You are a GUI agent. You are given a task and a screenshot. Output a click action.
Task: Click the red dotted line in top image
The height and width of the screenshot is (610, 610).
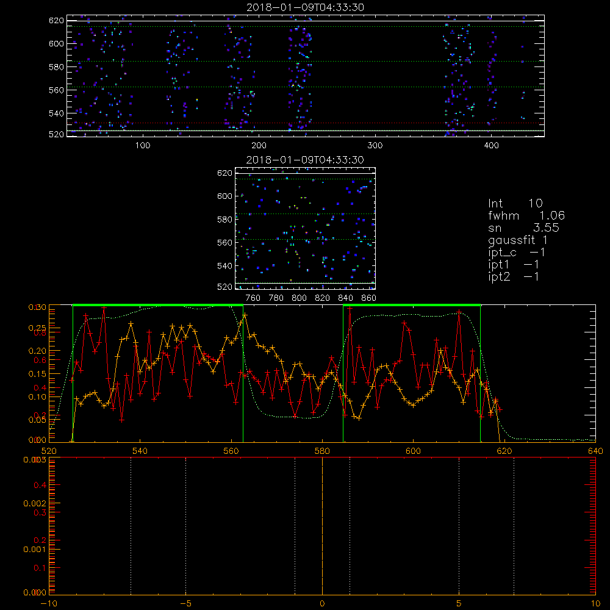coord(305,123)
